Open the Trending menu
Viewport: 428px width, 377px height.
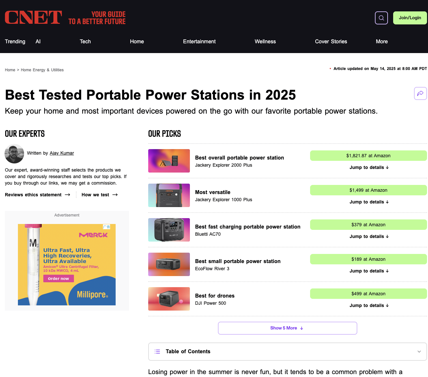click(x=15, y=41)
